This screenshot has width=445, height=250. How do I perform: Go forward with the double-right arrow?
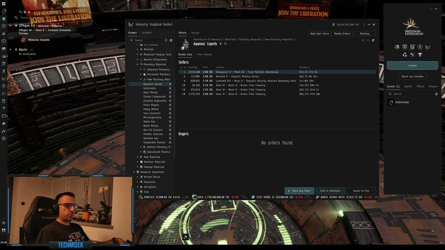[x=368, y=40]
